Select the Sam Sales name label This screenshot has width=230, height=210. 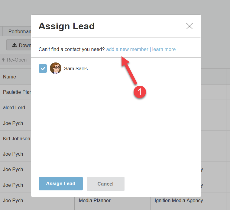point(76,68)
